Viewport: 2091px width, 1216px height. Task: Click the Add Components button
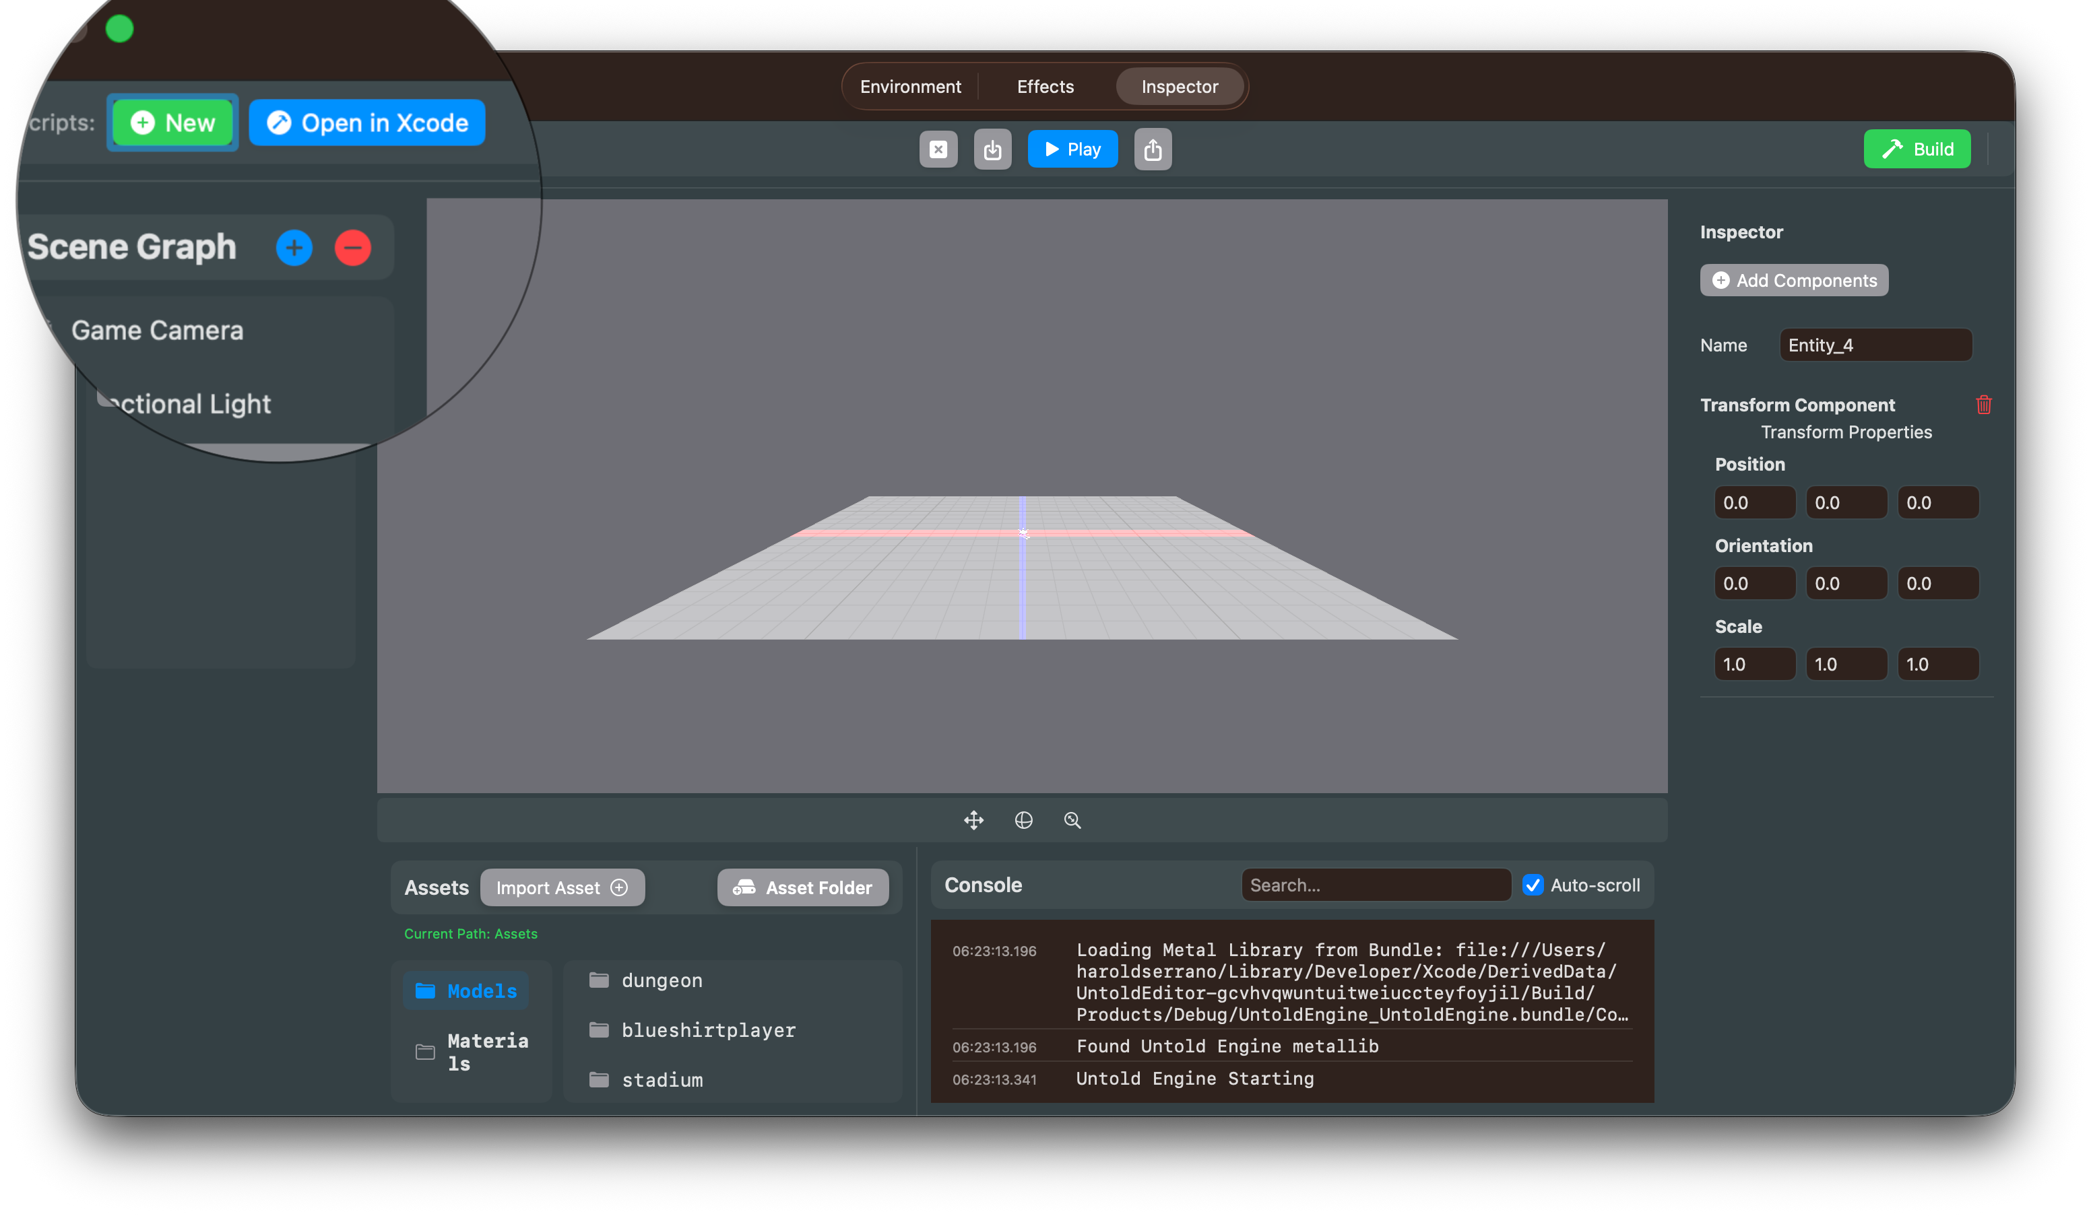pyautogui.click(x=1794, y=280)
